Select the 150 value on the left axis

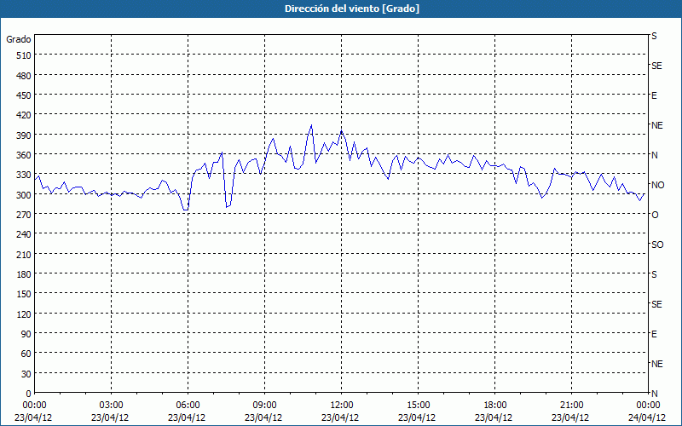25,295
